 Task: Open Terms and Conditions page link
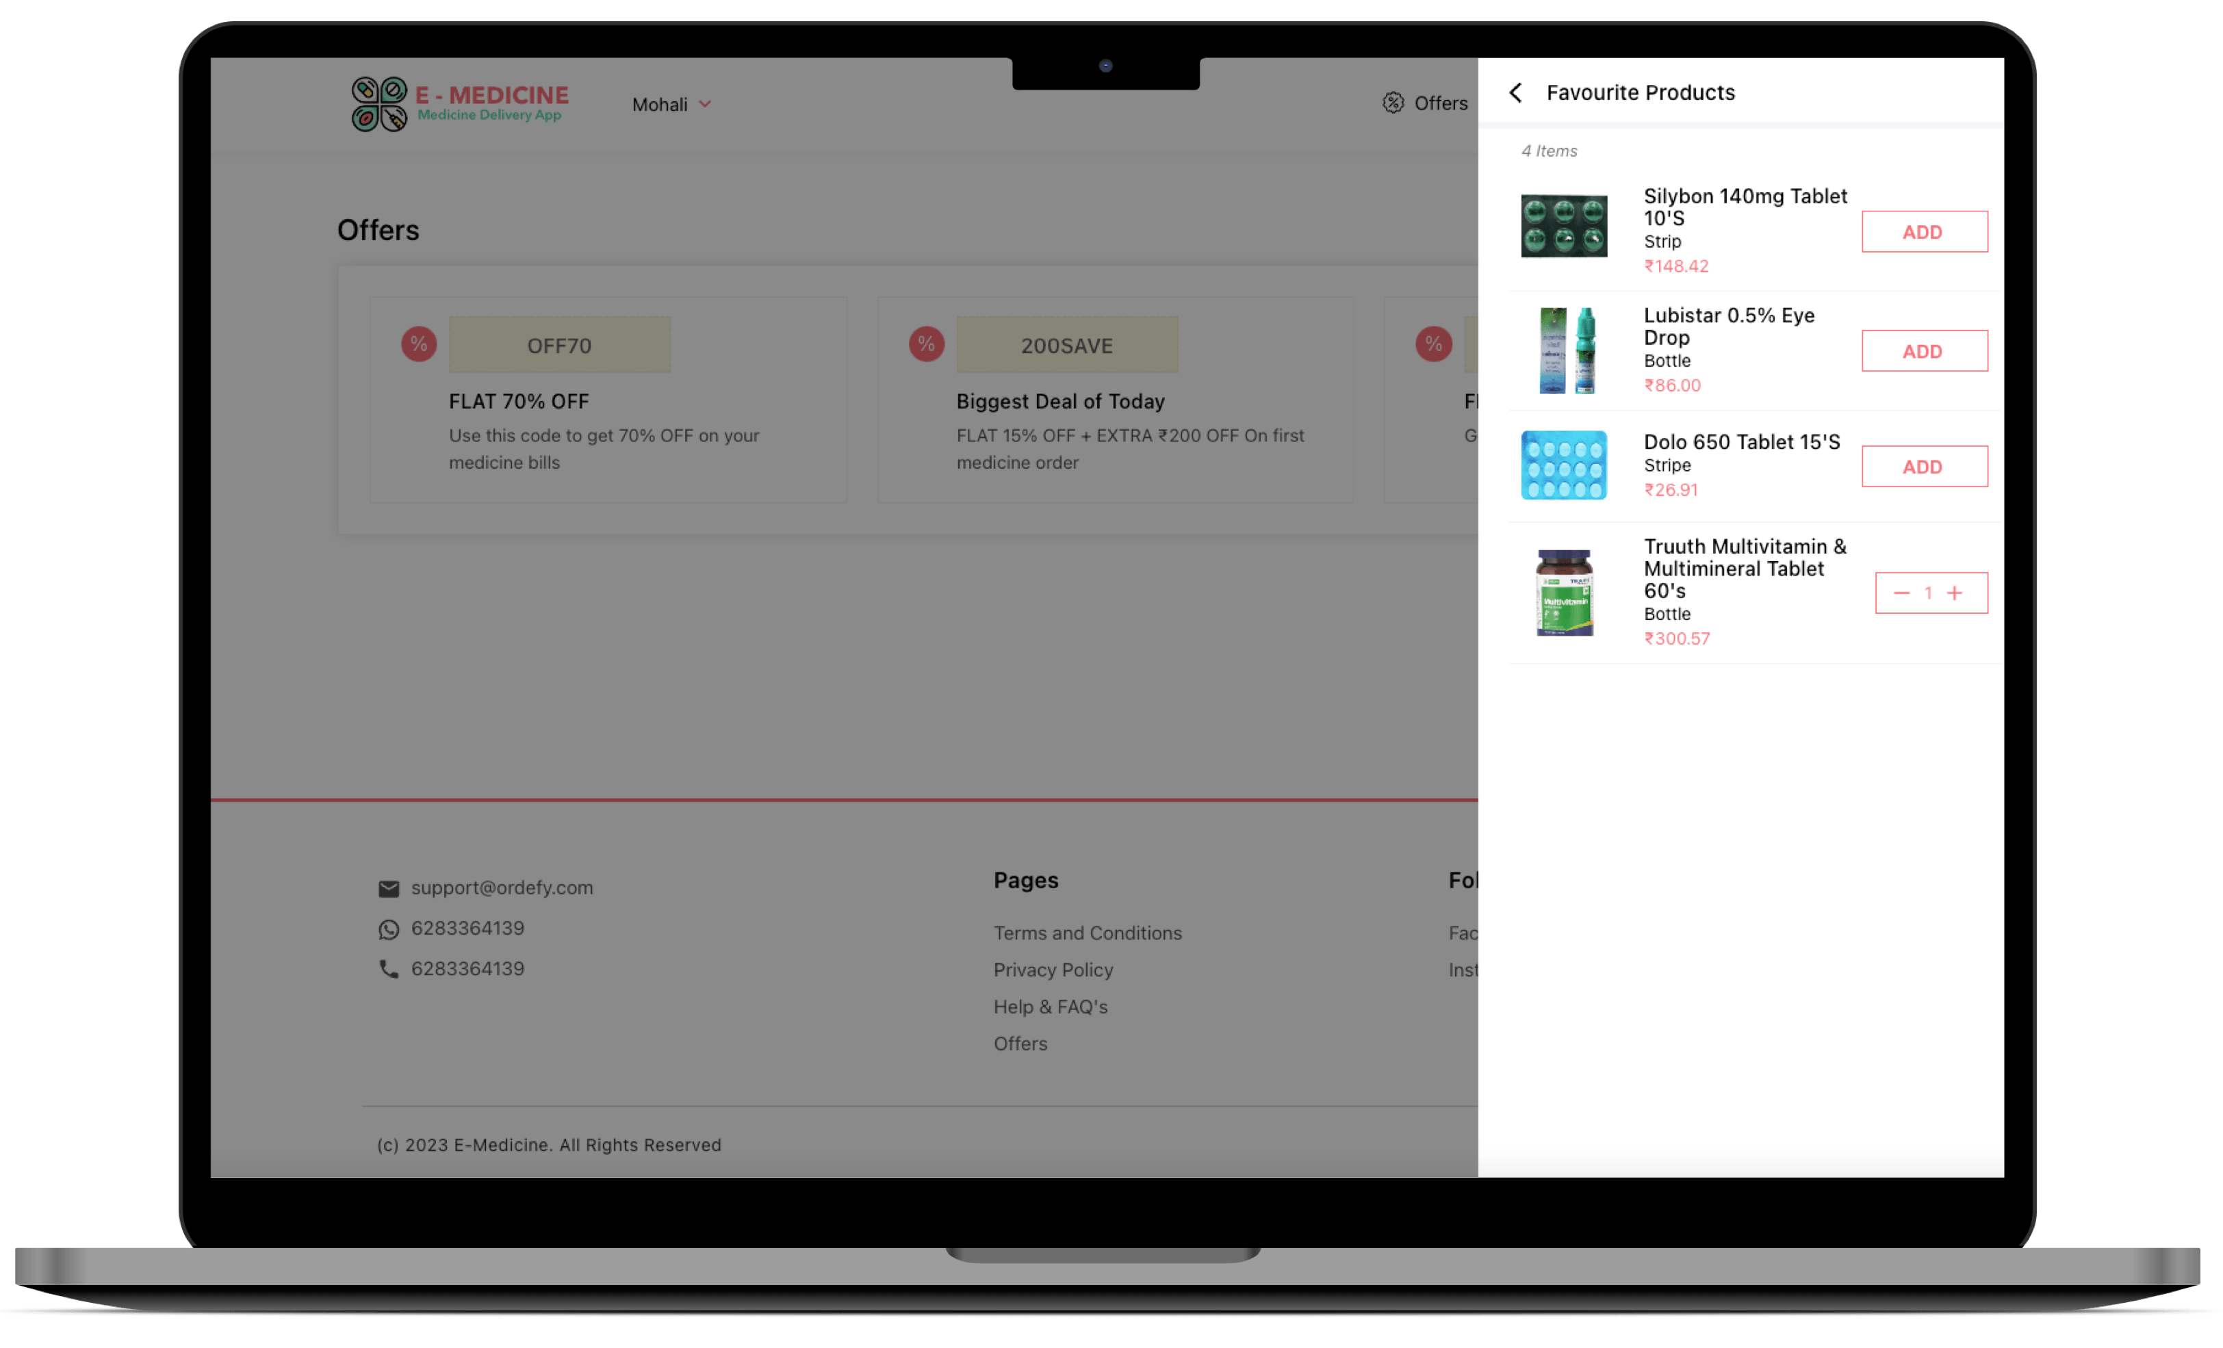pos(1087,933)
